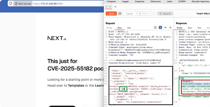
Task: Click the Cancel button
Action: (129, 14)
